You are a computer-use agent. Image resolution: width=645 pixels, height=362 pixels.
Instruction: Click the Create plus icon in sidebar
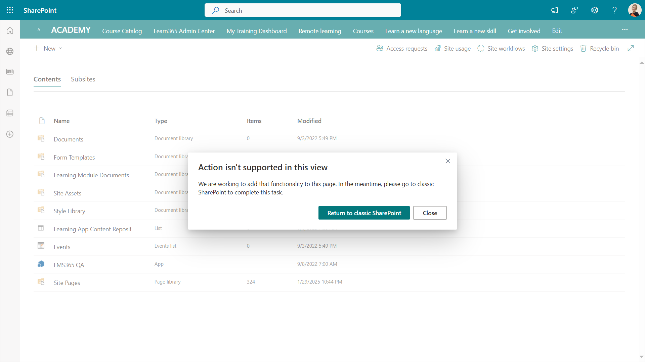click(10, 134)
